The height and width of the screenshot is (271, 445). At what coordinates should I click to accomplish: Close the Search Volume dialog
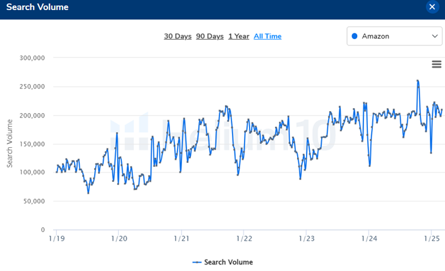432,7
